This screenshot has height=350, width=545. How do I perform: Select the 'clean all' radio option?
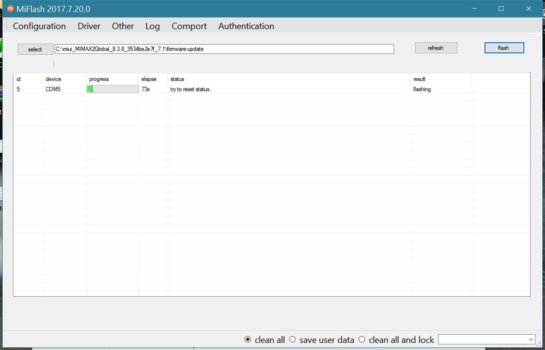click(248, 340)
